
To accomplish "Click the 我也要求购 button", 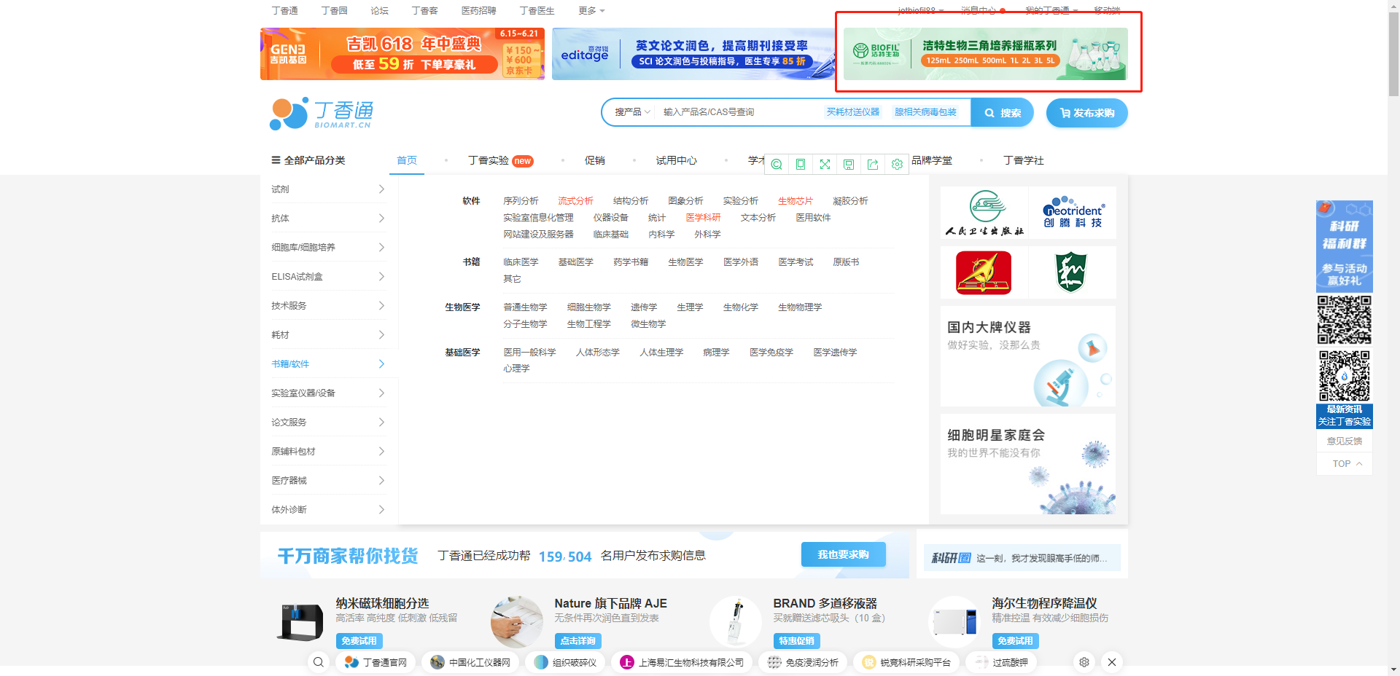I will (842, 554).
